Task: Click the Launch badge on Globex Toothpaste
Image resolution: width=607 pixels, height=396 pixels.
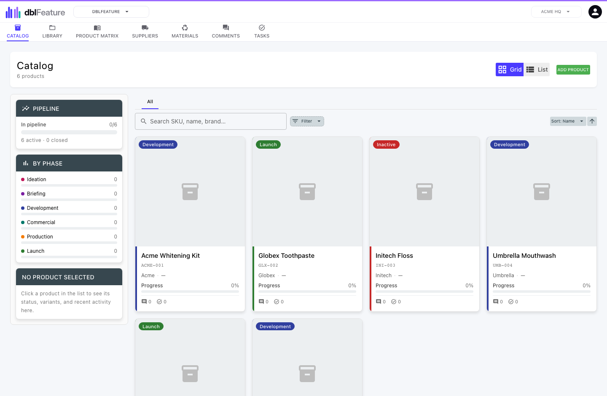Action: point(268,144)
